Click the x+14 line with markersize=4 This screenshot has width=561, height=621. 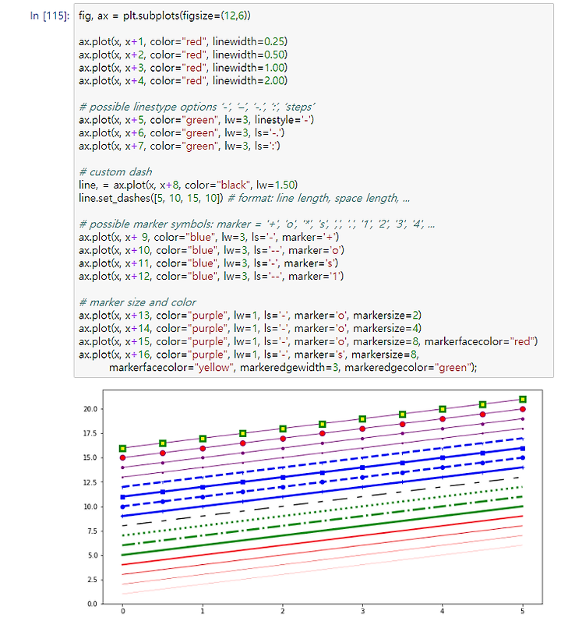tap(250, 328)
